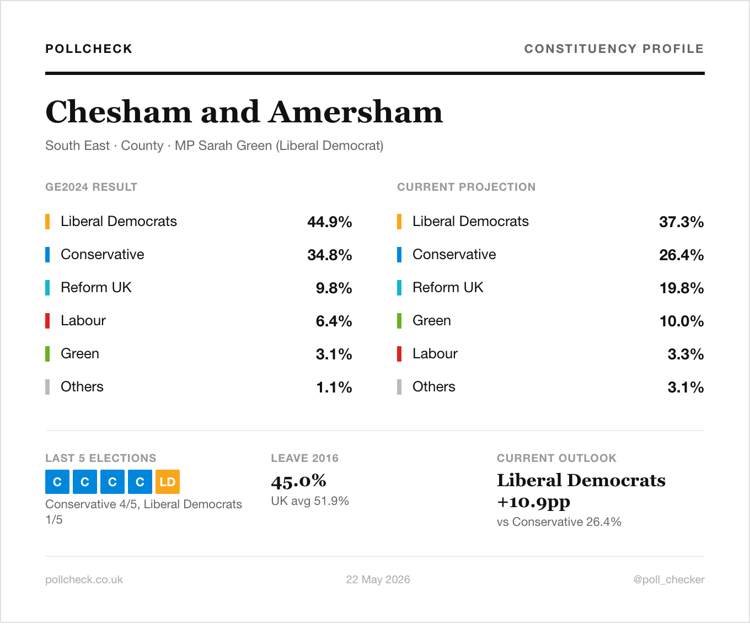
Task: Click the 22 May 2026 date
Action: 378,580
